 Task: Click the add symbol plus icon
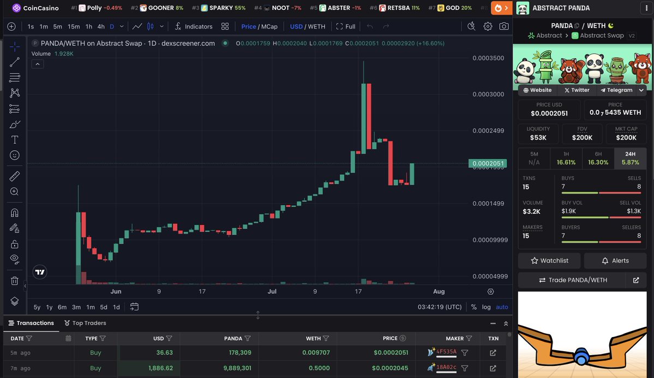(11, 26)
